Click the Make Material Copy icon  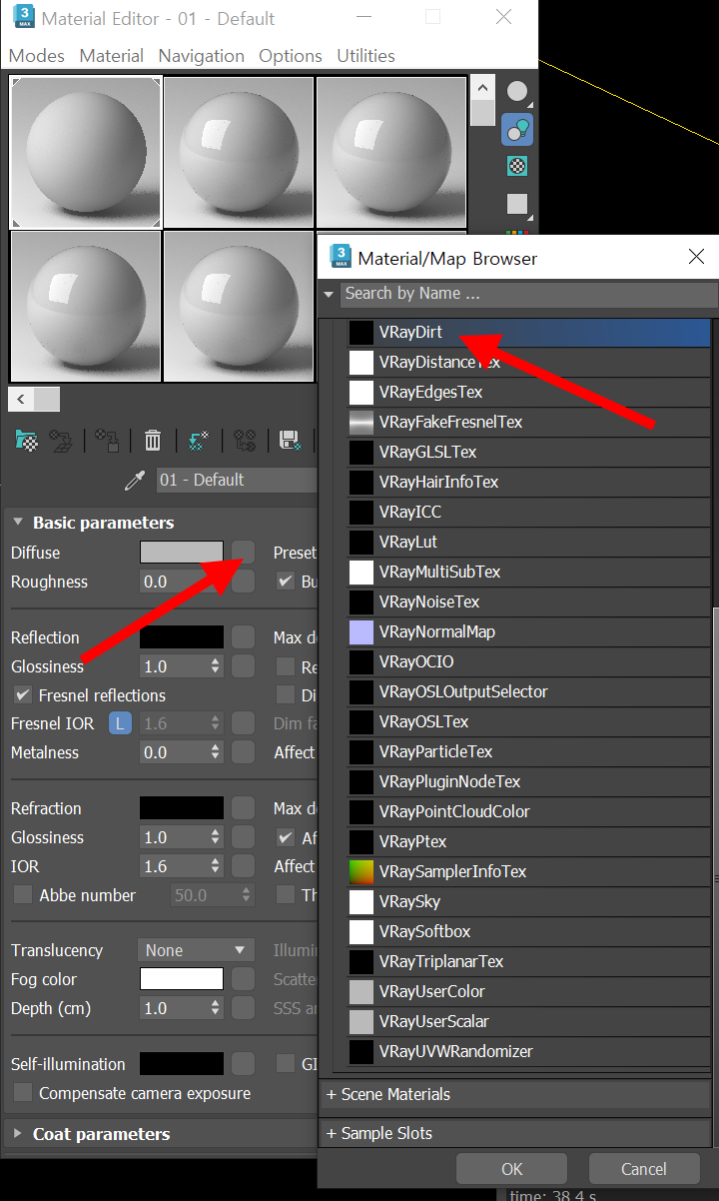pyautogui.click(x=198, y=440)
